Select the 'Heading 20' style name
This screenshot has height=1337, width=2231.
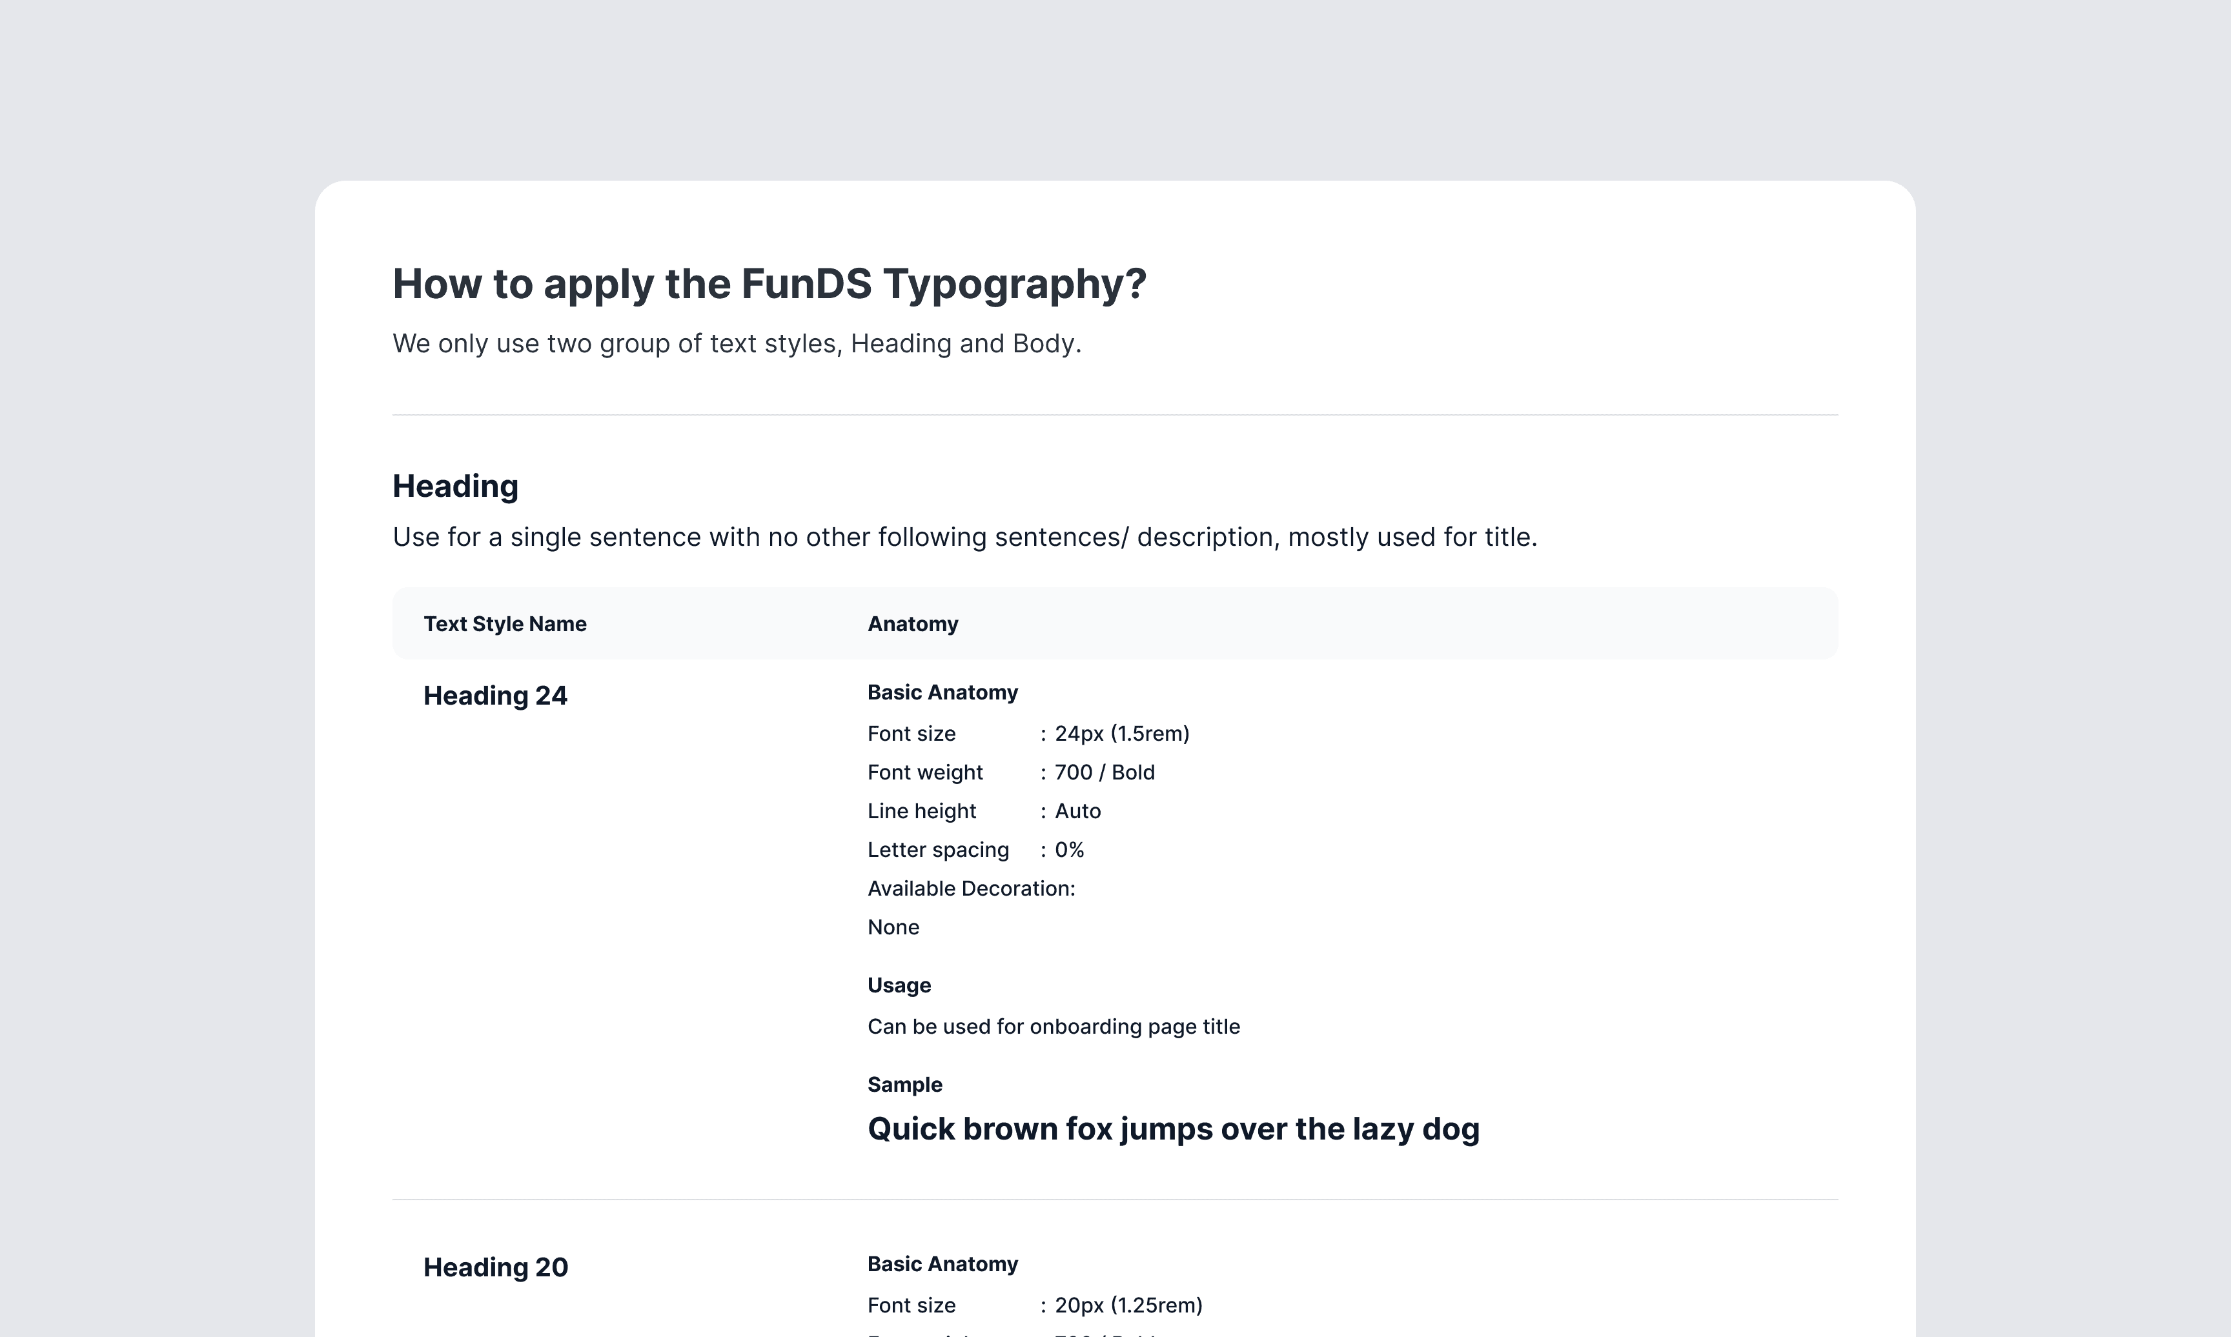[494, 1267]
